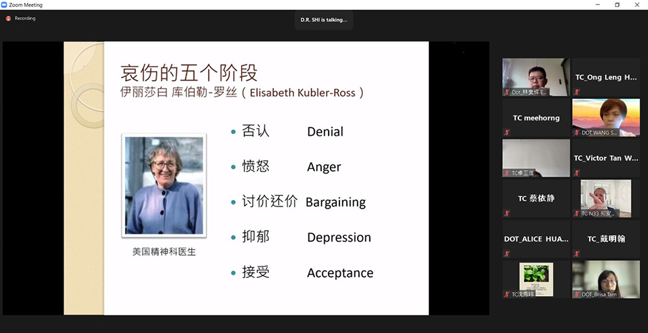
Task: Click muted mic icon on DOT_Brisa Tam video
Action: 577,294
